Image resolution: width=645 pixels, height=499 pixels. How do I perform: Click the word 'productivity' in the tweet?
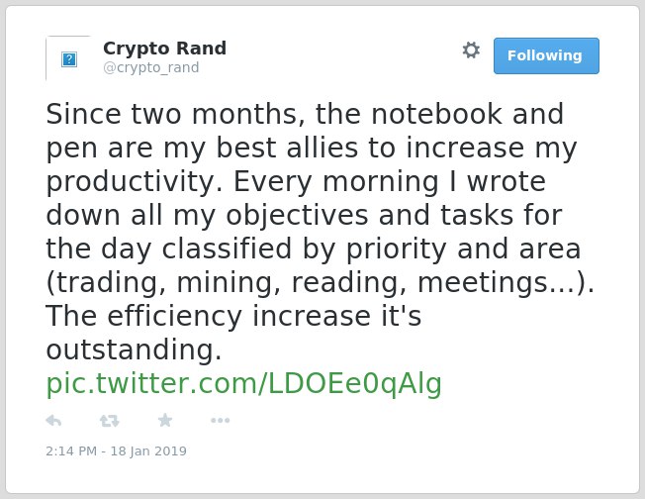pos(135,181)
